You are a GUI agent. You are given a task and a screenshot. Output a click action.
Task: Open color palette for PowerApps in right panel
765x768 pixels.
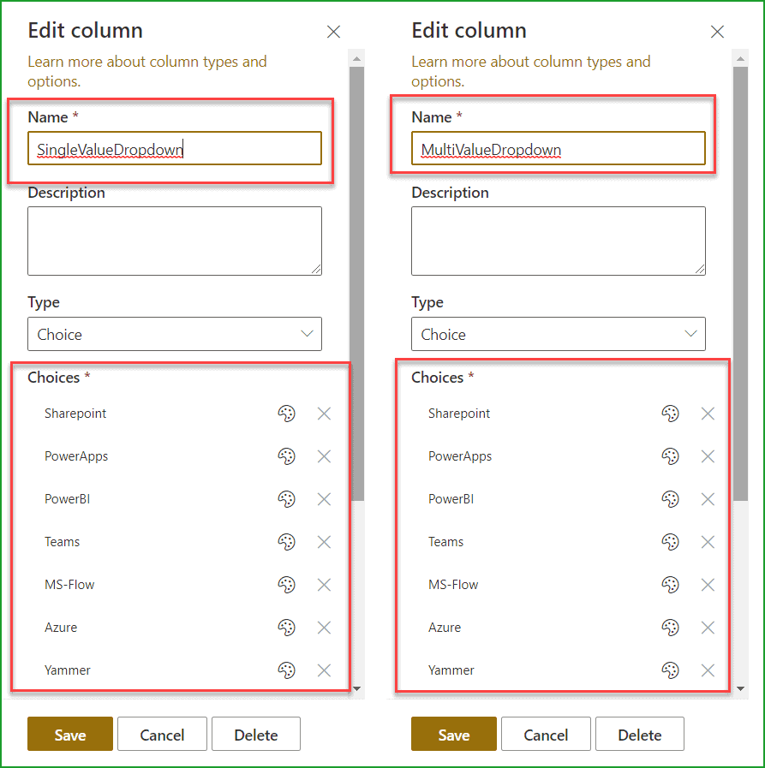[670, 456]
